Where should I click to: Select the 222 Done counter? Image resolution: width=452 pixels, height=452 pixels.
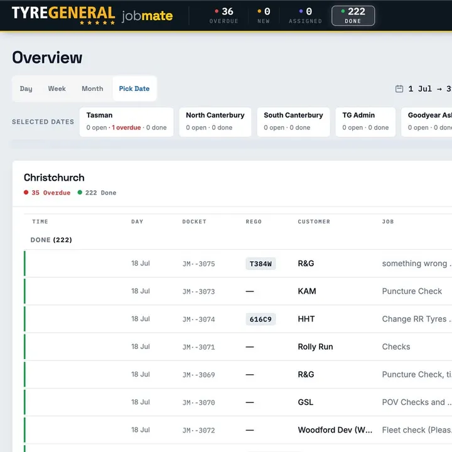tap(353, 16)
